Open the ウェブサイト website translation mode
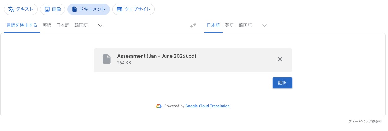 coord(133,9)
